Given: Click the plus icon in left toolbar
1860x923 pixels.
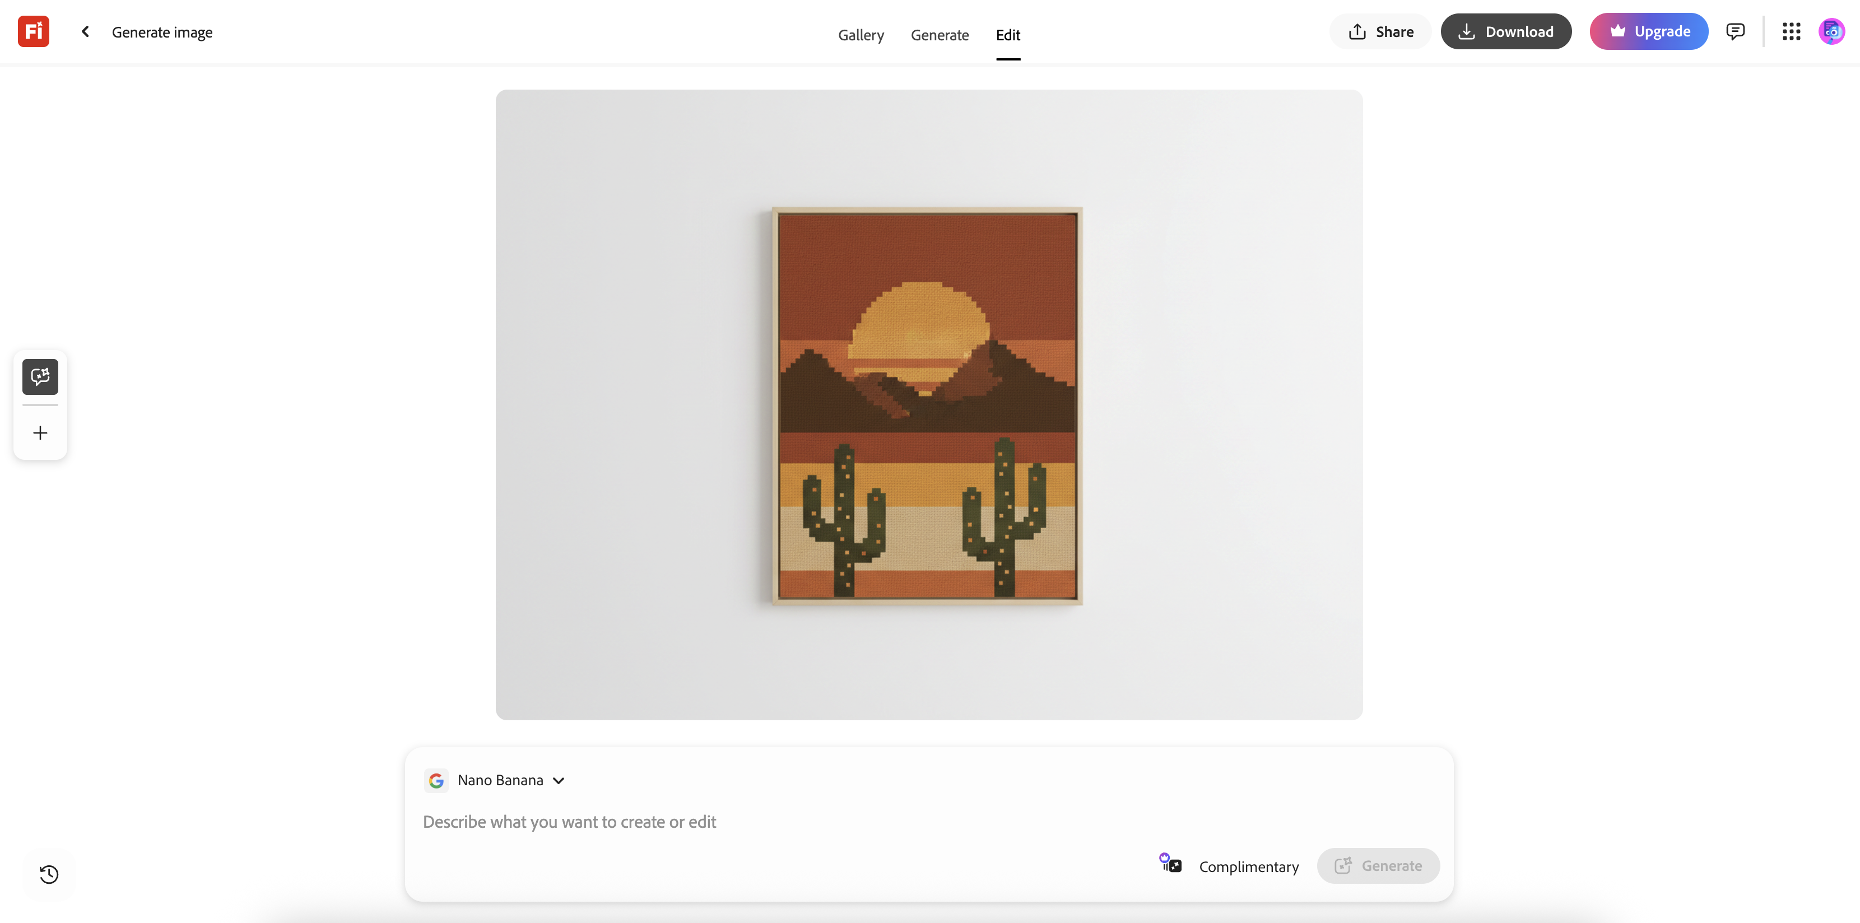Looking at the screenshot, I should click(x=40, y=433).
